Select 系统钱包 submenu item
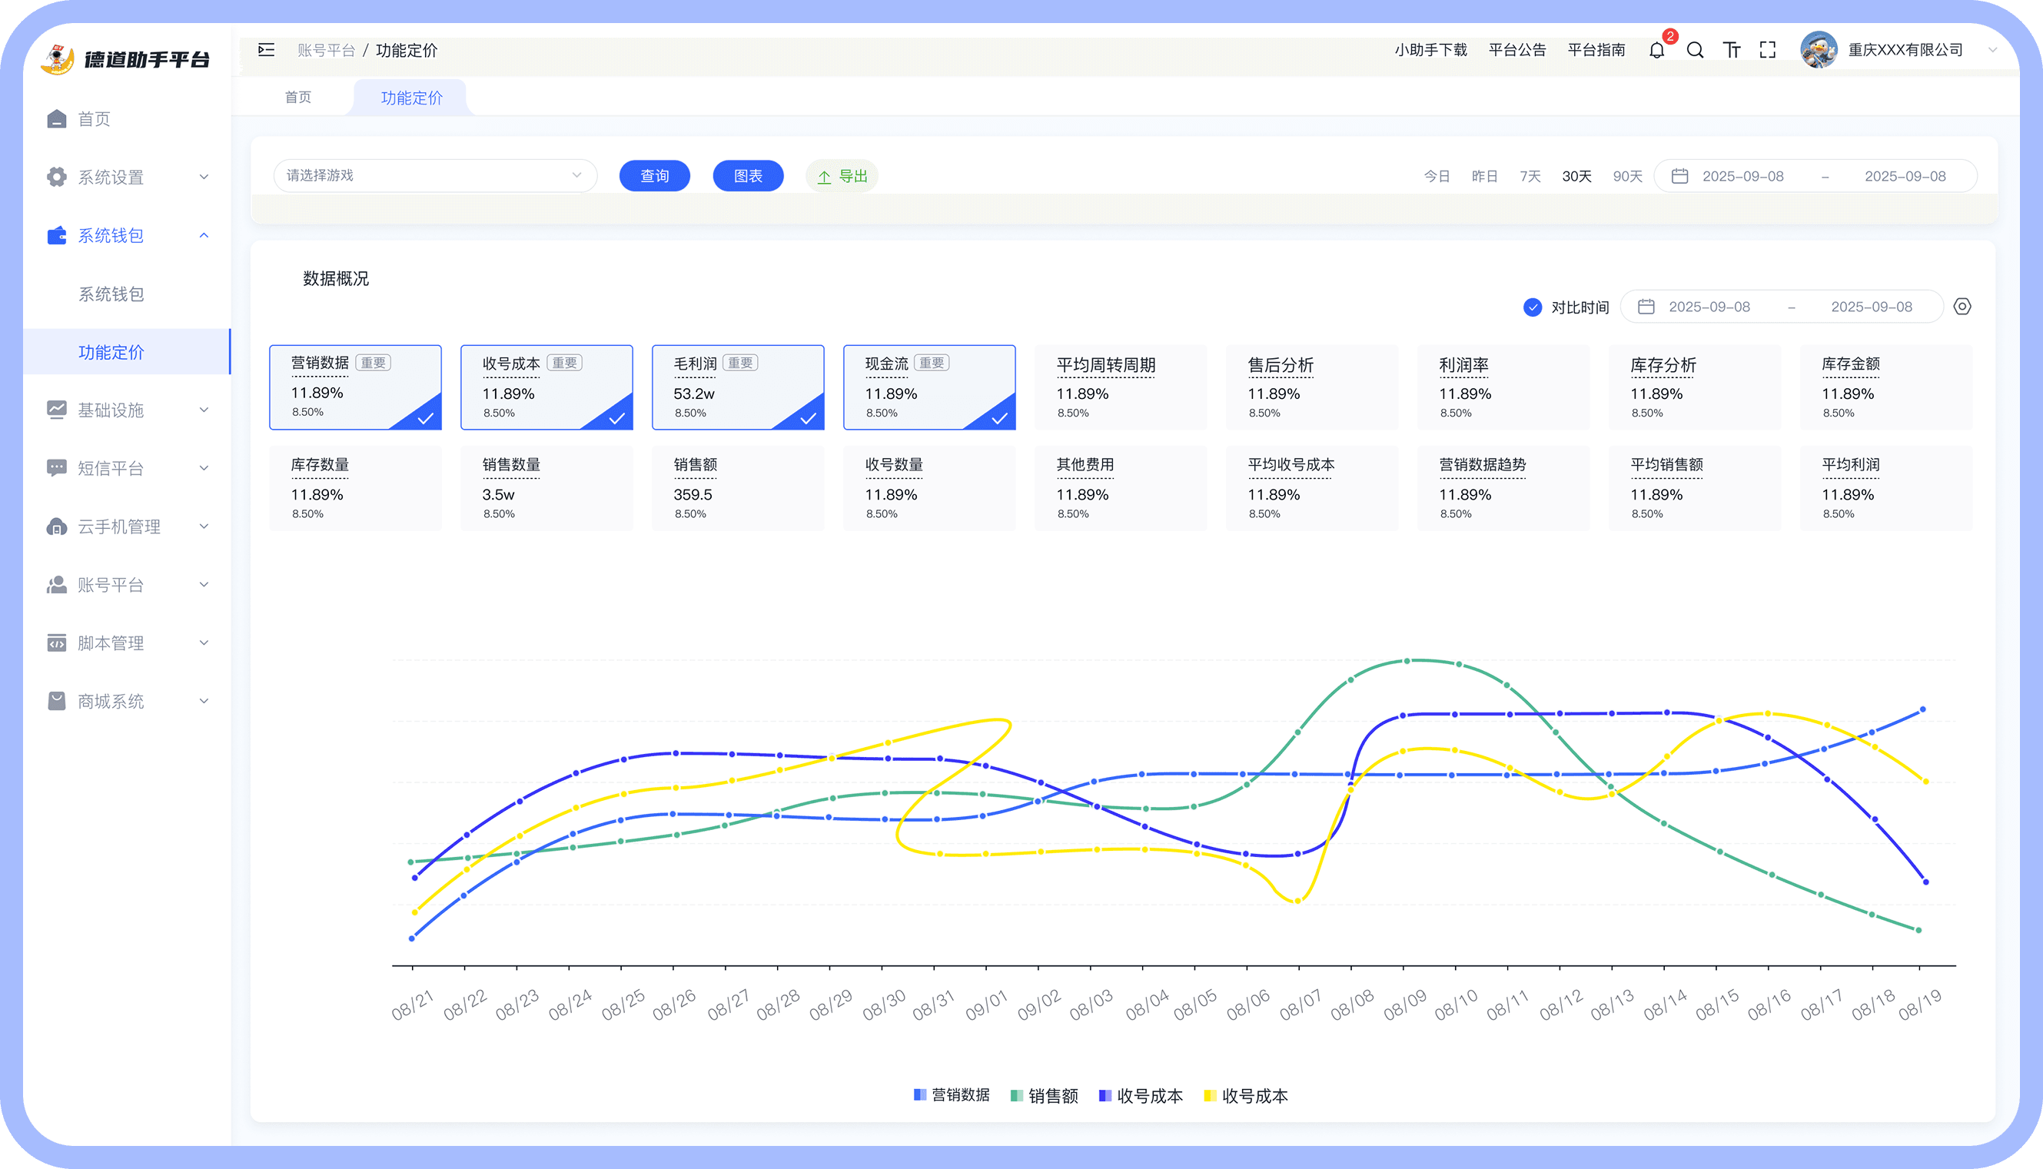Image resolution: width=2043 pixels, height=1169 pixels. click(111, 294)
